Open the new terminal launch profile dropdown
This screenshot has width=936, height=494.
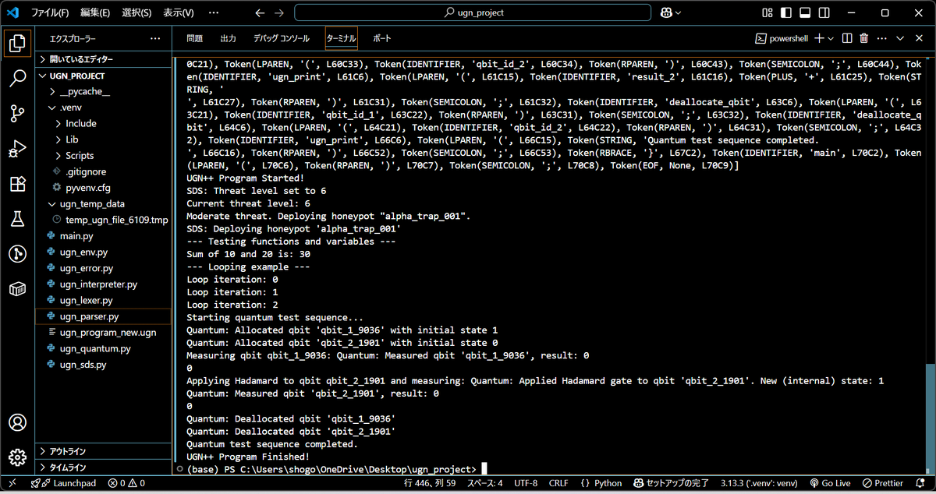[x=831, y=38]
